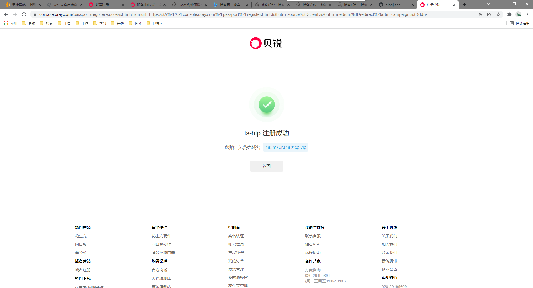Click the address bar URL
This screenshot has height=288, width=533.
(x=233, y=14)
